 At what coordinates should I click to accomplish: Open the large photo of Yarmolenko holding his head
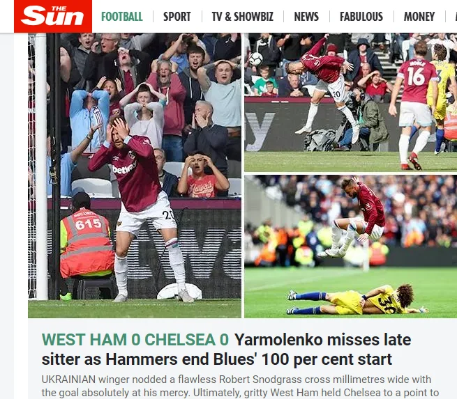(135, 175)
